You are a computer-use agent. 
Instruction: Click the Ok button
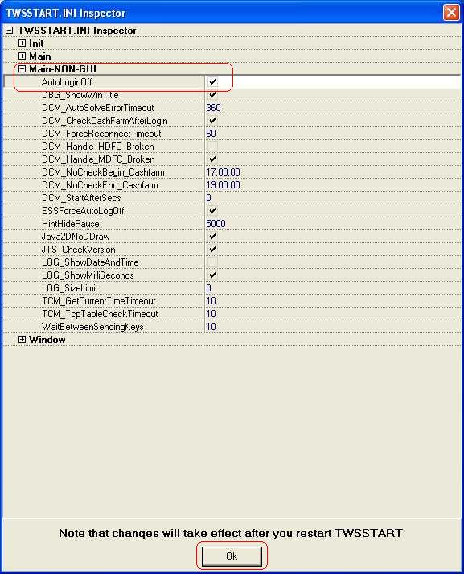pos(232,556)
